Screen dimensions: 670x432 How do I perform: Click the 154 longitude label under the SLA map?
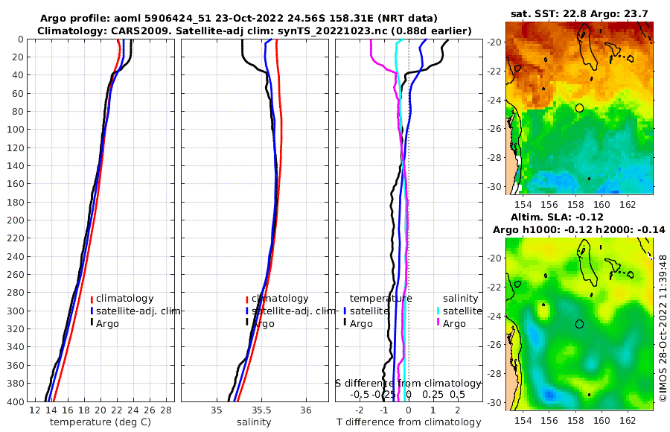coord(523,421)
